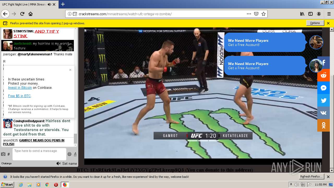334x188 pixels.
Task: Open Windows Explorer from taskbar
Action: (29, 185)
